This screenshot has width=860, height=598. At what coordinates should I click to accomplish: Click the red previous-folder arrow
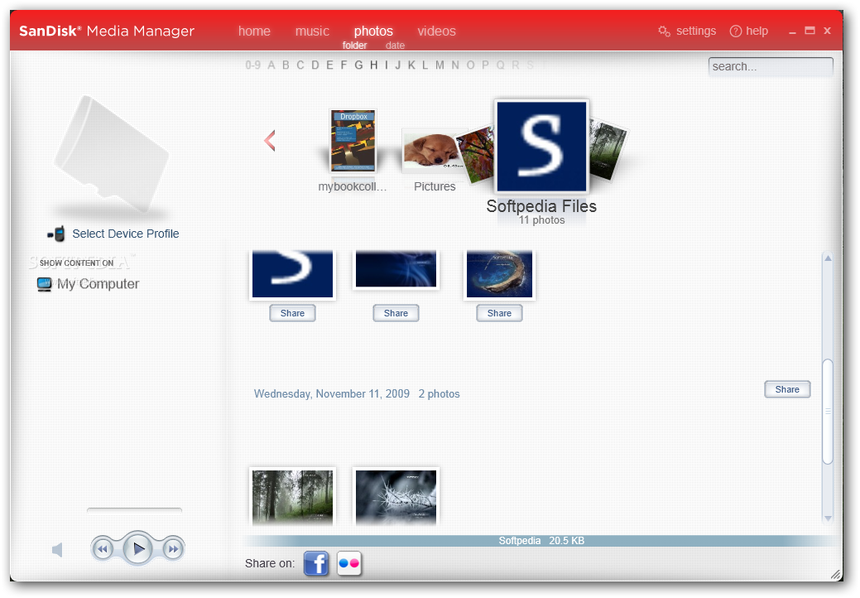pos(269,141)
